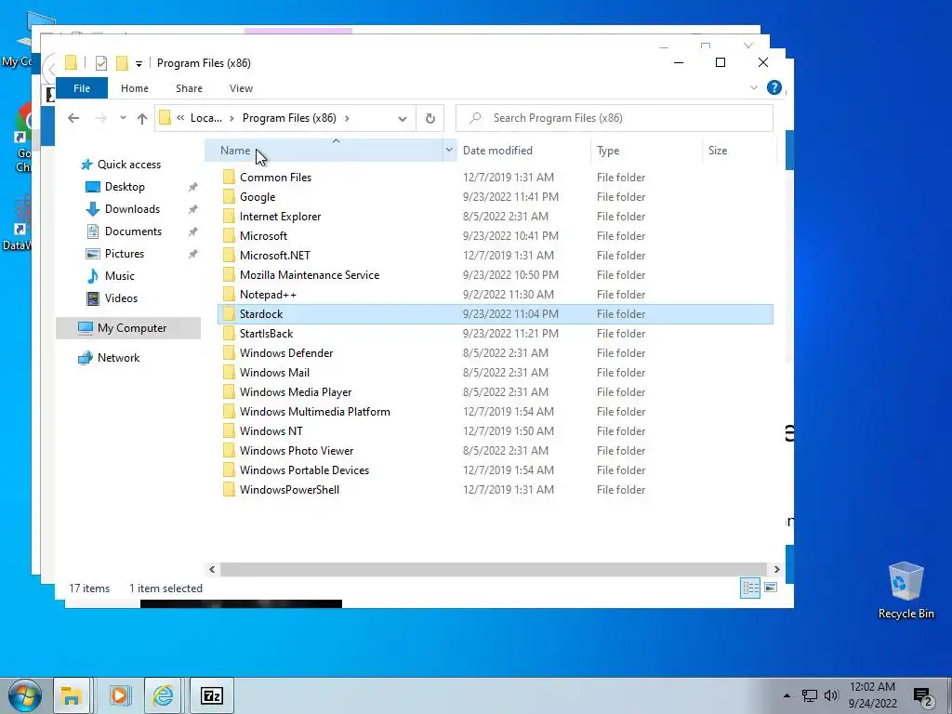Viewport: 952px width, 714px height.
Task: Open Videos in the navigation pane
Action: 121,298
